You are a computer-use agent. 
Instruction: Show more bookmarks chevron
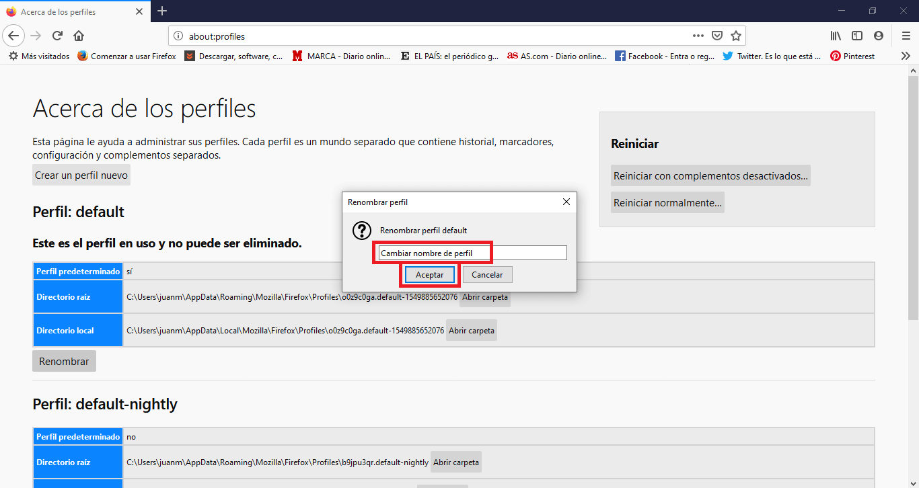point(906,56)
